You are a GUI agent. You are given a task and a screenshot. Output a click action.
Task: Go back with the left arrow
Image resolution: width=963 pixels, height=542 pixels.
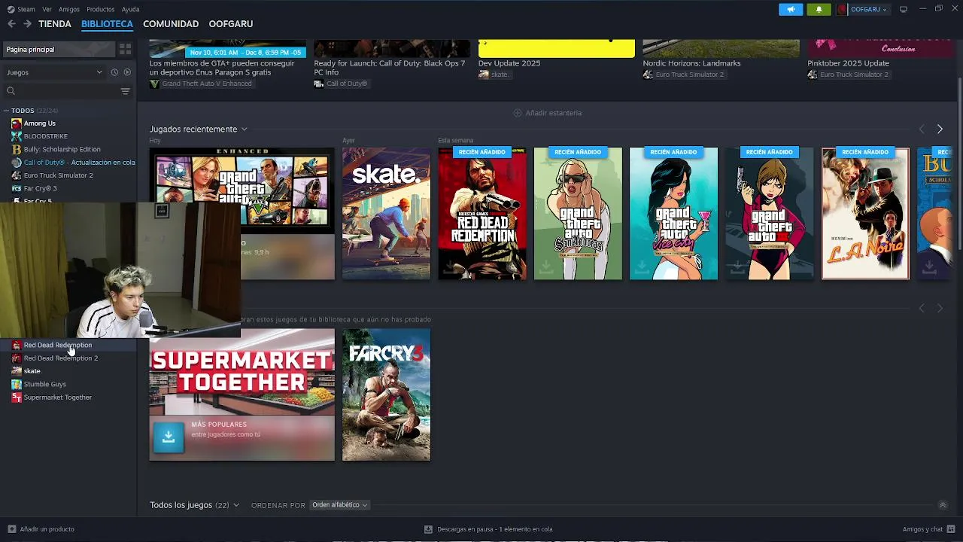click(x=11, y=24)
